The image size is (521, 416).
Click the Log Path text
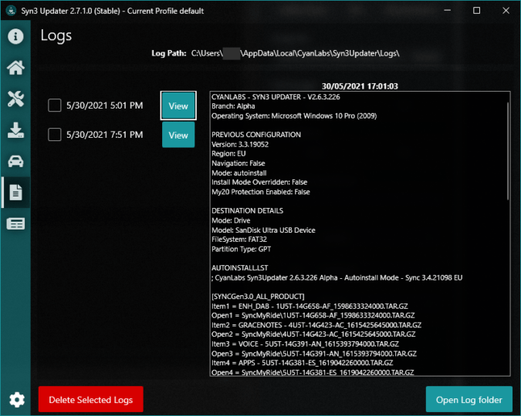click(x=276, y=53)
